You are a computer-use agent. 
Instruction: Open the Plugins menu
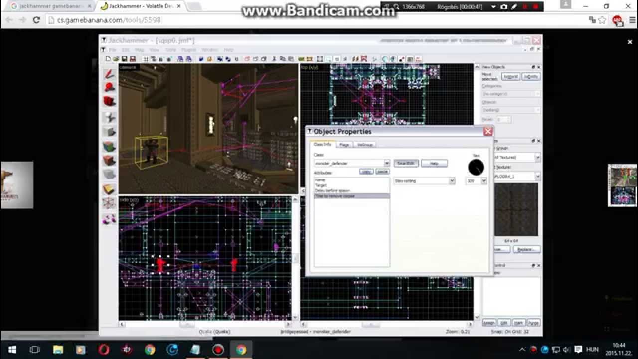coord(189,50)
